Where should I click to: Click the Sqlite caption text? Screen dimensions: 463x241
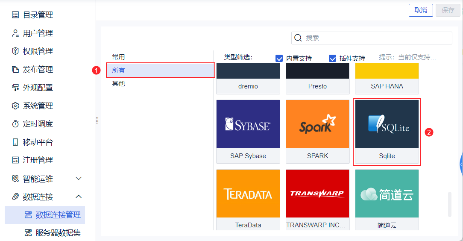[387, 156]
